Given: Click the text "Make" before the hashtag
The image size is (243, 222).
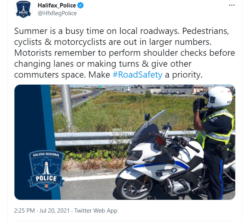Looking at the screenshot, I should [99, 75].
